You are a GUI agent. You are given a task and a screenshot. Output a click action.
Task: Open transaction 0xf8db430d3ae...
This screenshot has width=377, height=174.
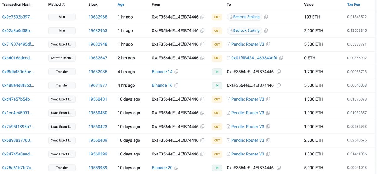click(x=18, y=72)
